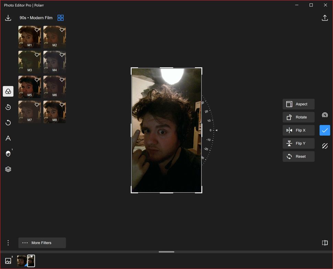Open the face retouch tool
The width and height of the screenshot is (333, 269).
8,154
